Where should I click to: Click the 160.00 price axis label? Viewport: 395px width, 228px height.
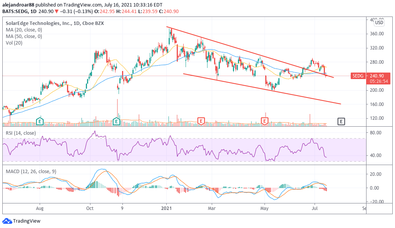pyautogui.click(x=377, y=104)
